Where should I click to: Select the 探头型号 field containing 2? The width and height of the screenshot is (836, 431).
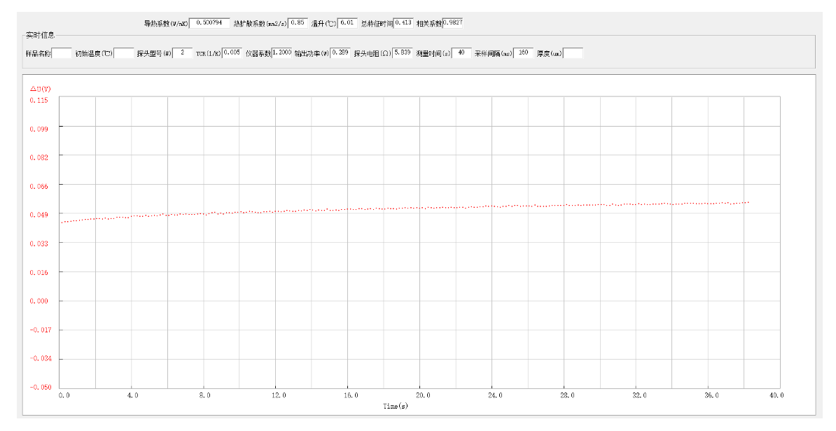coord(182,53)
